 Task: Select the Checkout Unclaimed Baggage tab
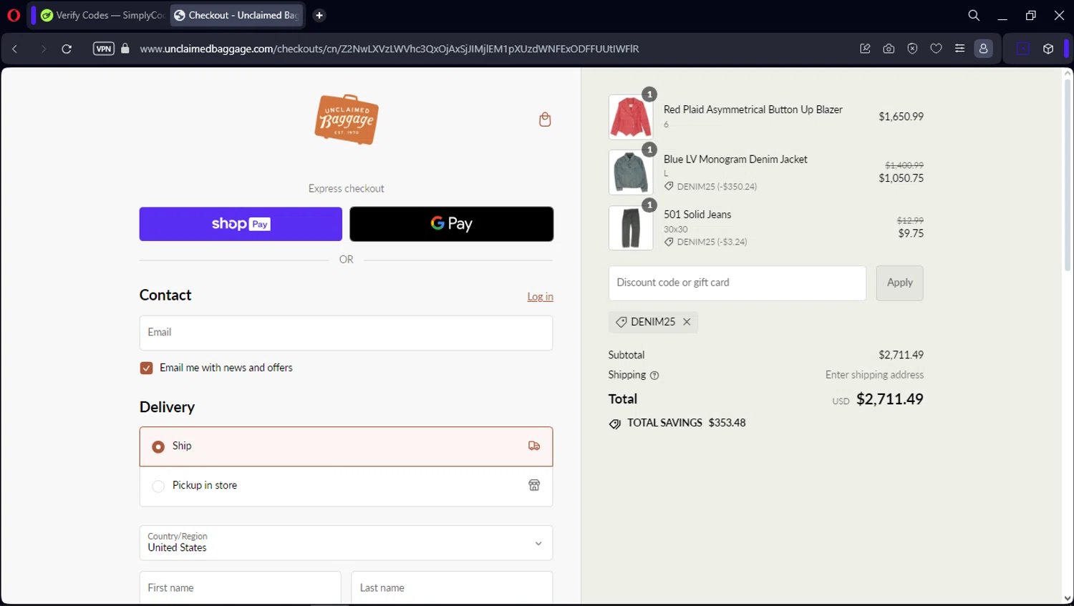point(237,15)
